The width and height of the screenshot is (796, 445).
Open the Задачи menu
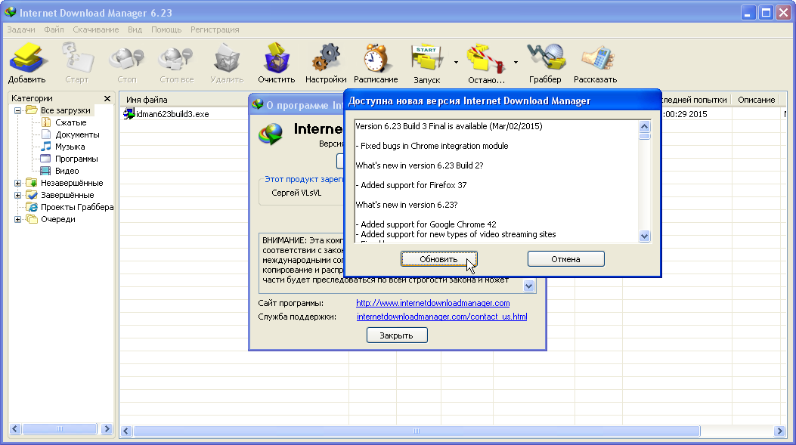(21, 29)
